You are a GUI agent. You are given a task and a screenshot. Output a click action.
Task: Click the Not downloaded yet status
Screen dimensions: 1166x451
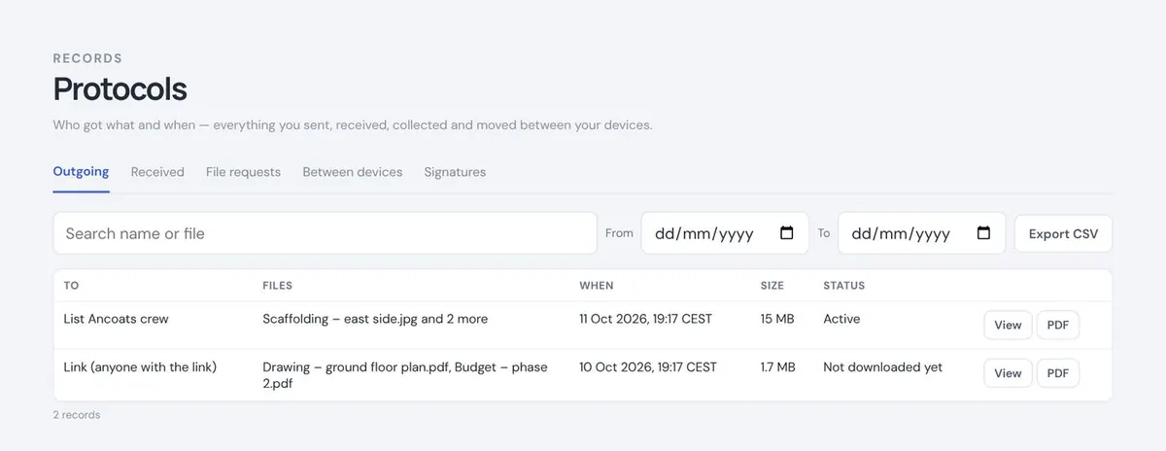point(882,367)
